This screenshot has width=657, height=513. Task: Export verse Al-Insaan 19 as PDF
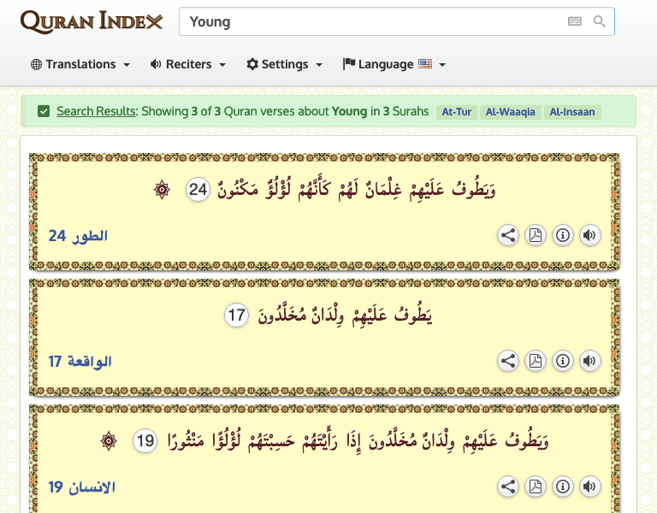coord(535,486)
